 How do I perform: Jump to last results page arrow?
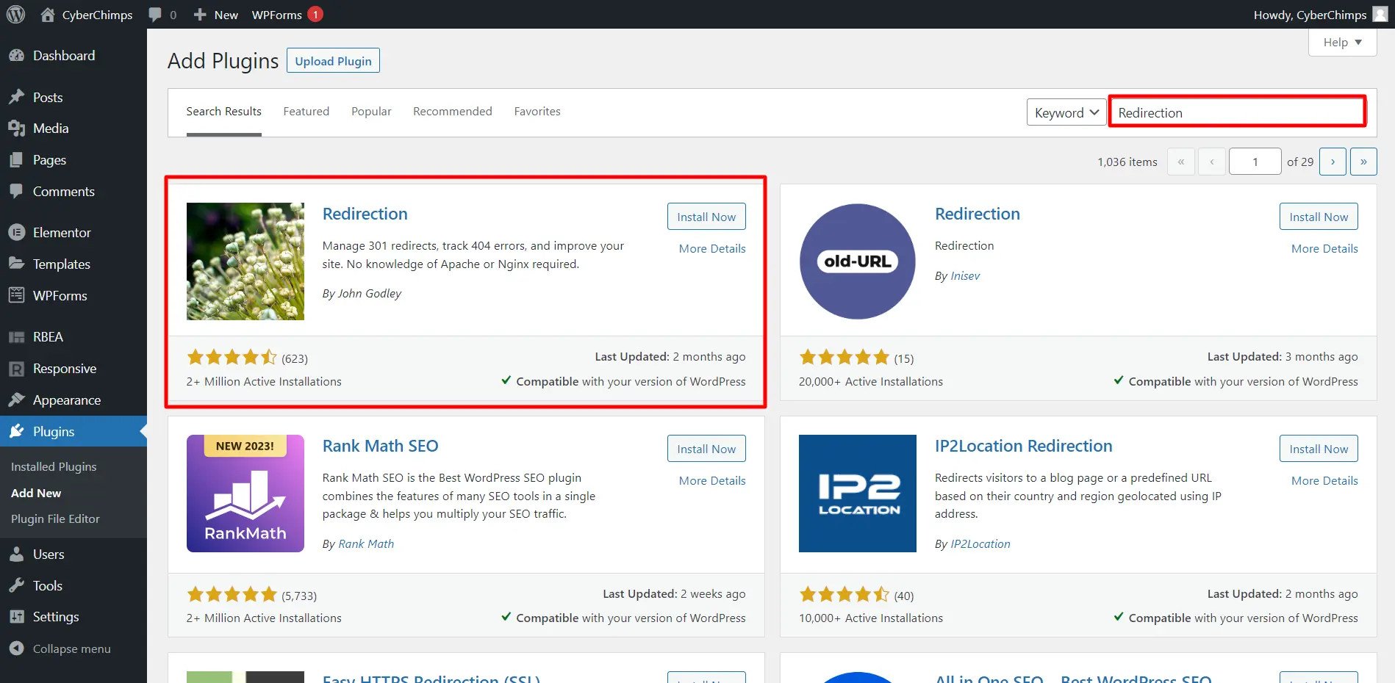coord(1363,162)
